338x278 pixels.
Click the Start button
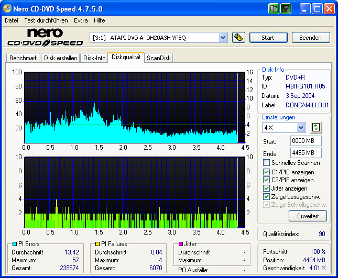coord(268,38)
